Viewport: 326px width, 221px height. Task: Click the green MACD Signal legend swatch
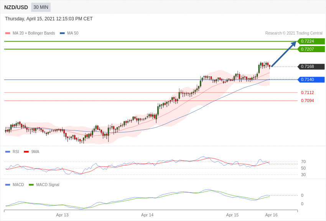[x=31, y=185]
